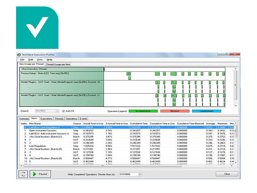Viewport: 257px width, 193px height.
Task: Sort by % Actual Time in Use header
Action: [x=117, y=124]
